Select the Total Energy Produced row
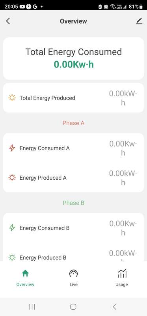This screenshot has width=147, height=316. [74, 98]
